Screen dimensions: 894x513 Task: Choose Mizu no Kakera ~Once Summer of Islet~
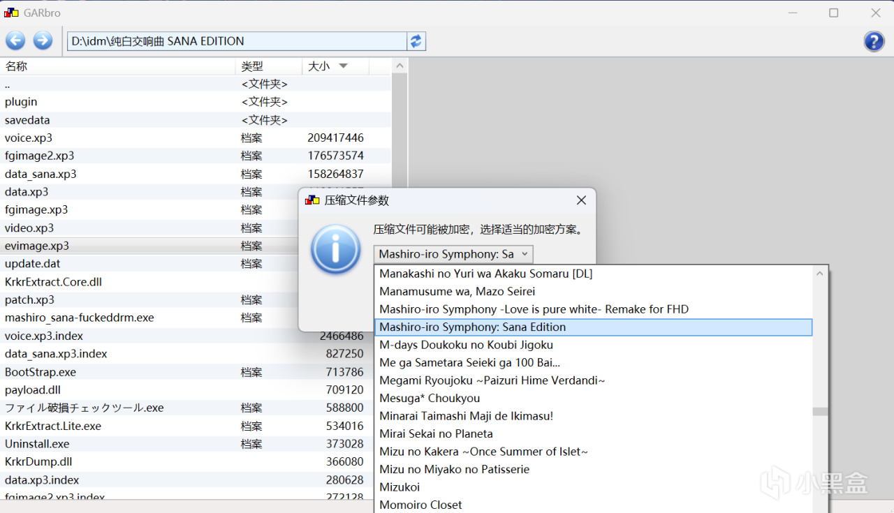[x=594, y=452]
